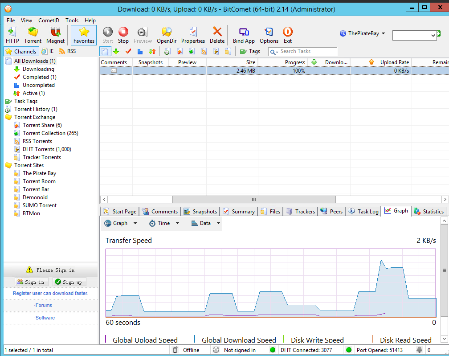
Task: Open the Trackers tab
Action: (x=300, y=211)
